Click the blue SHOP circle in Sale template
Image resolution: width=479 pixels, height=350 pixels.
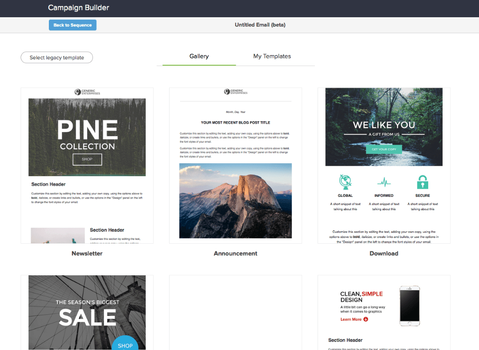(x=125, y=343)
